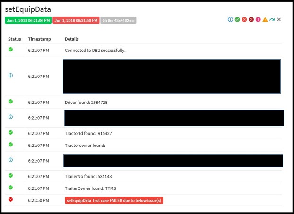Click info icon above TractorId found row
The height and width of the screenshot is (214, 294).
[x=11, y=117]
